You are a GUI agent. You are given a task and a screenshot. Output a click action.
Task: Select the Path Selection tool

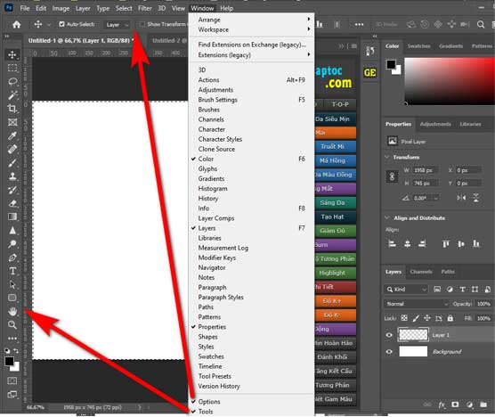click(12, 284)
